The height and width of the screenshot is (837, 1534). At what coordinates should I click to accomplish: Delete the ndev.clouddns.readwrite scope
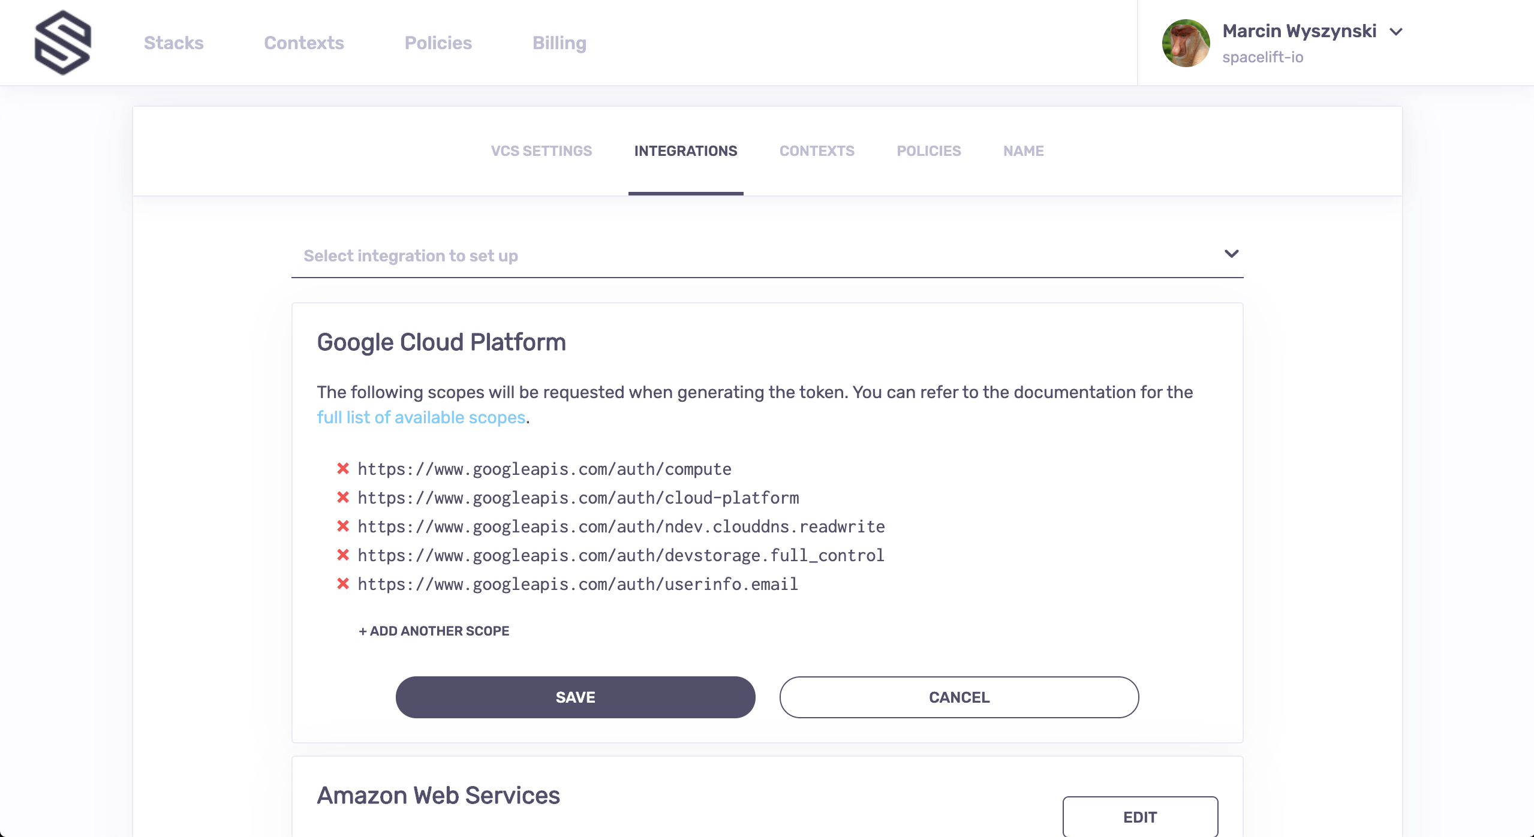coord(343,526)
